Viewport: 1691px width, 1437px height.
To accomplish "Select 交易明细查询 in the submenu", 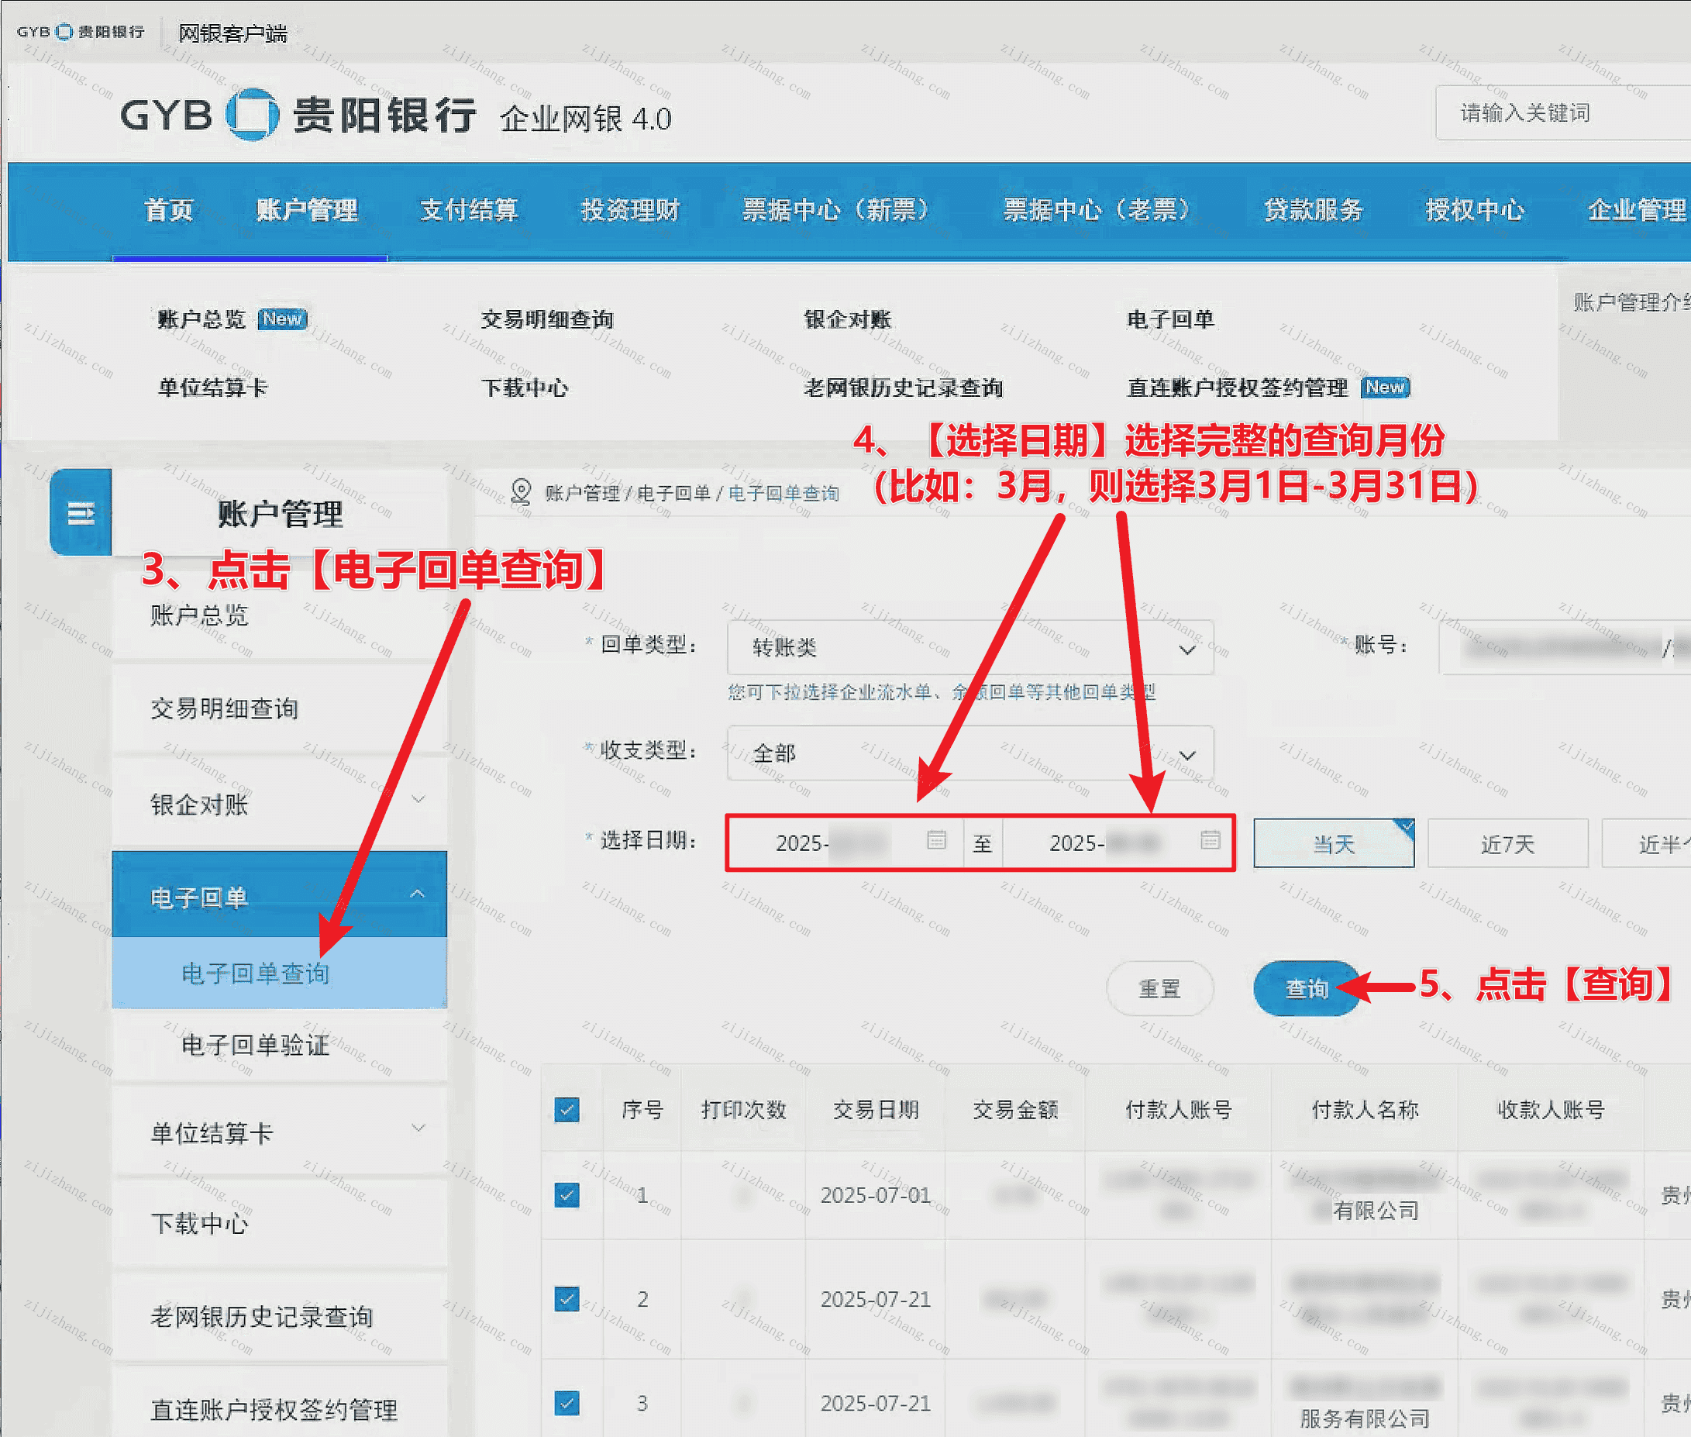I will [546, 319].
